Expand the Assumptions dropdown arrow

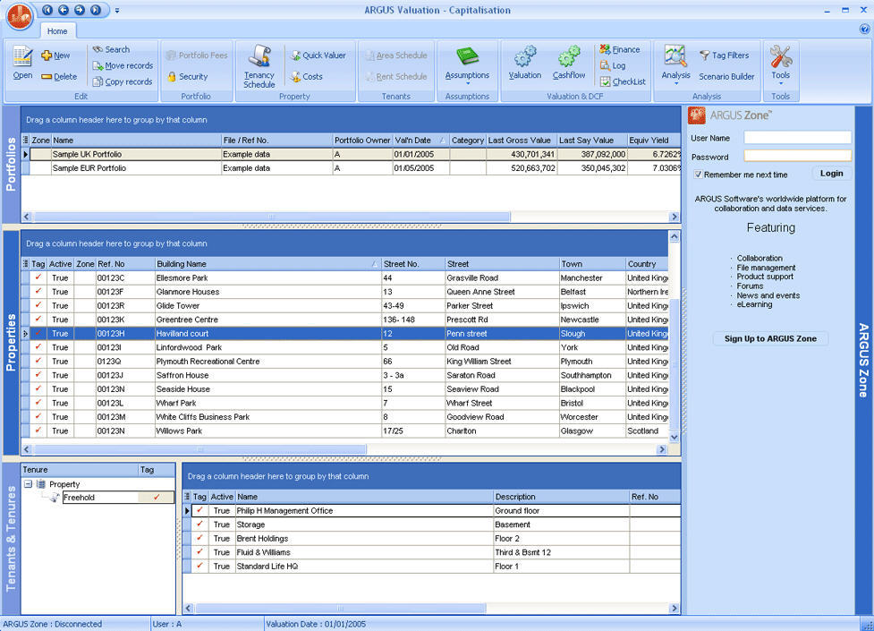tap(467, 84)
